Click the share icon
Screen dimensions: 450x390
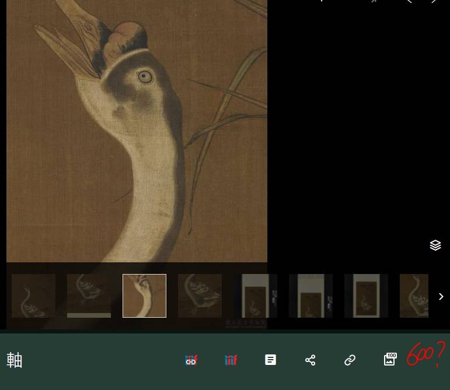click(x=310, y=360)
